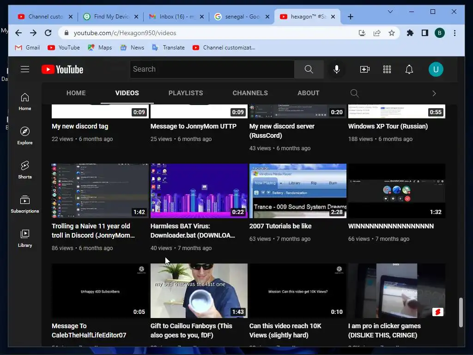Open the clicker games Shorts thumbnail
Screen dimensions: 473x355
(397, 291)
